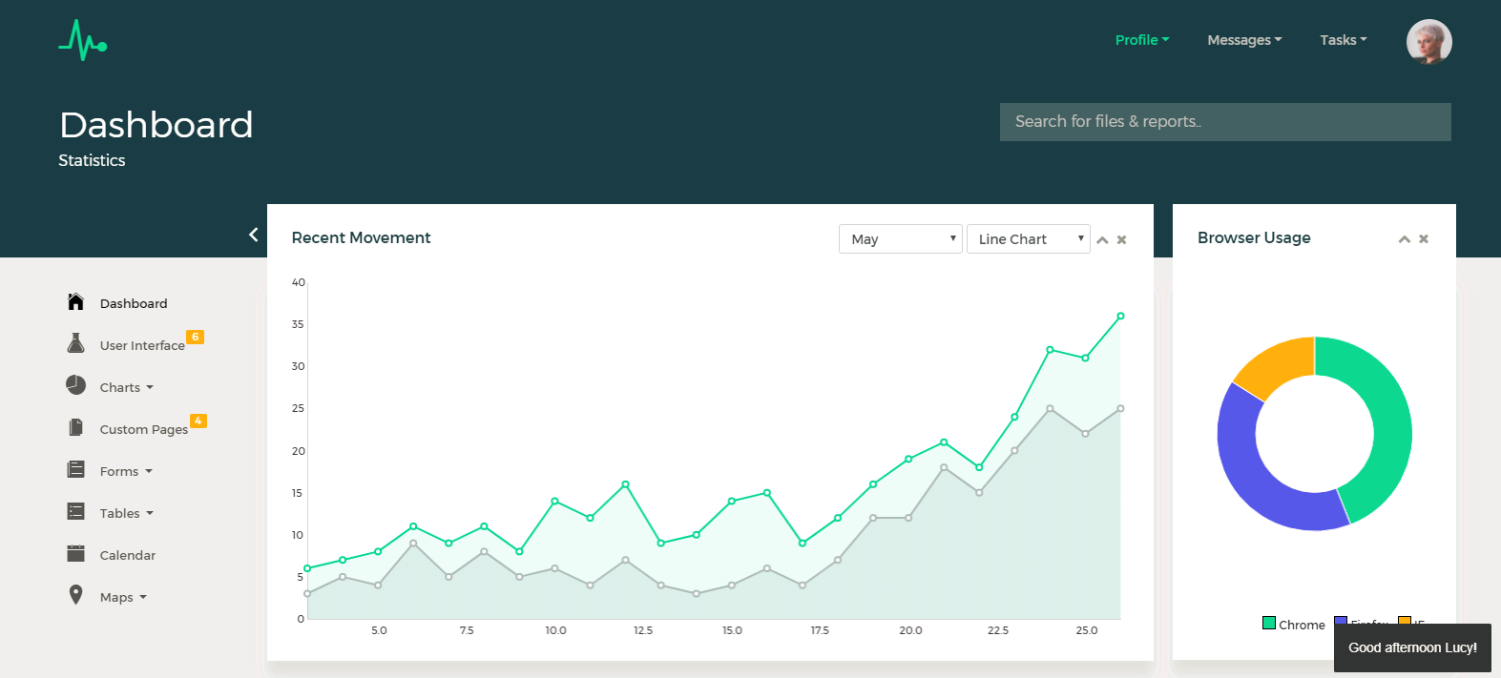
Task: Click the User Interface flask icon
Action: tap(76, 343)
